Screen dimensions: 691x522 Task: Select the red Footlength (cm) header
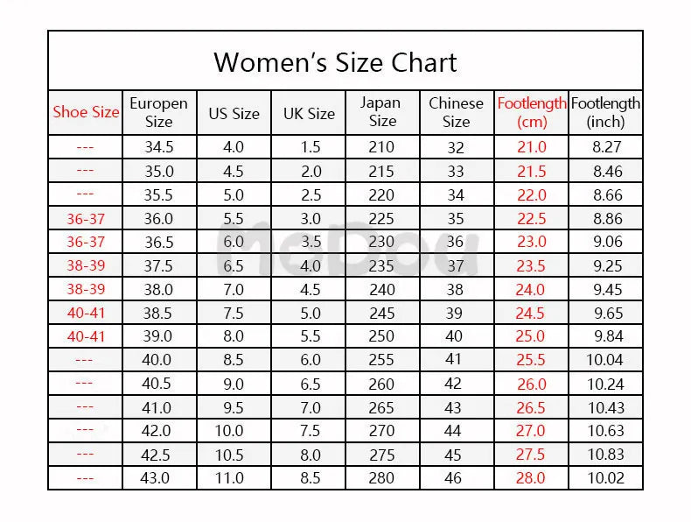point(532,112)
